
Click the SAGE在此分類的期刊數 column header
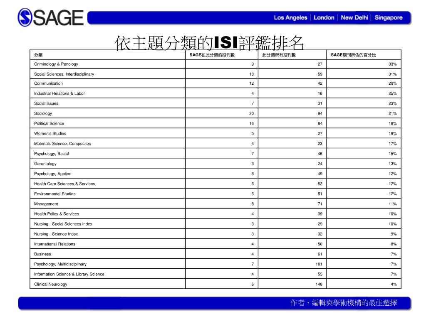[212, 55]
